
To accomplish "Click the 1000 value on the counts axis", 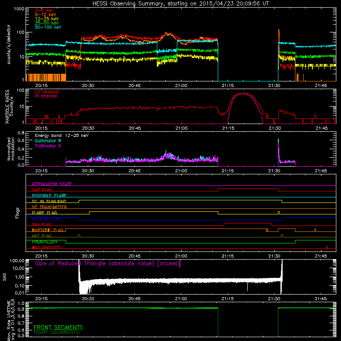I will [19, 9].
